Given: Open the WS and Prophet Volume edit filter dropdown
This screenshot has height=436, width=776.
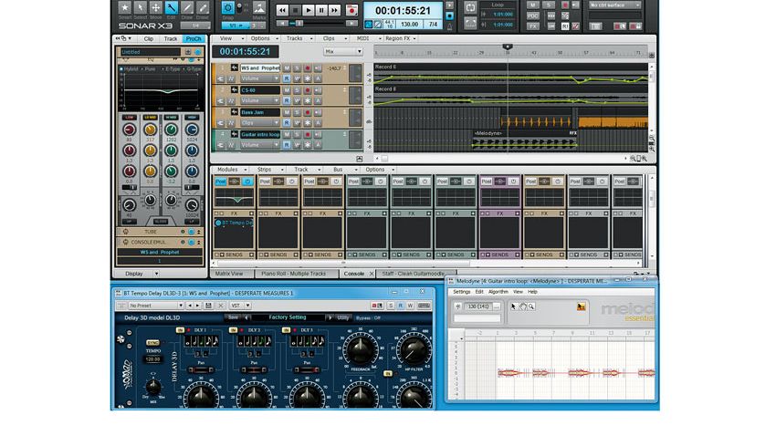Looking at the screenshot, I should [x=260, y=78].
